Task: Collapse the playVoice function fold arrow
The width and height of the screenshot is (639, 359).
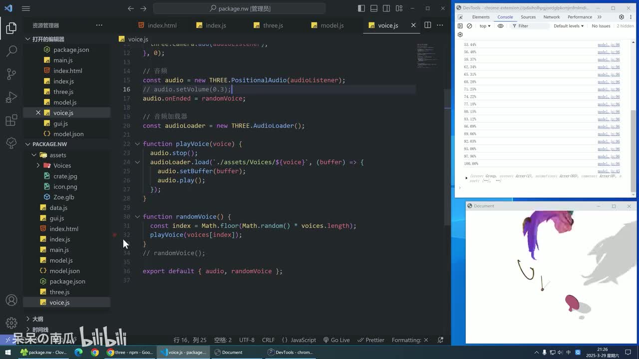Action: (137, 144)
